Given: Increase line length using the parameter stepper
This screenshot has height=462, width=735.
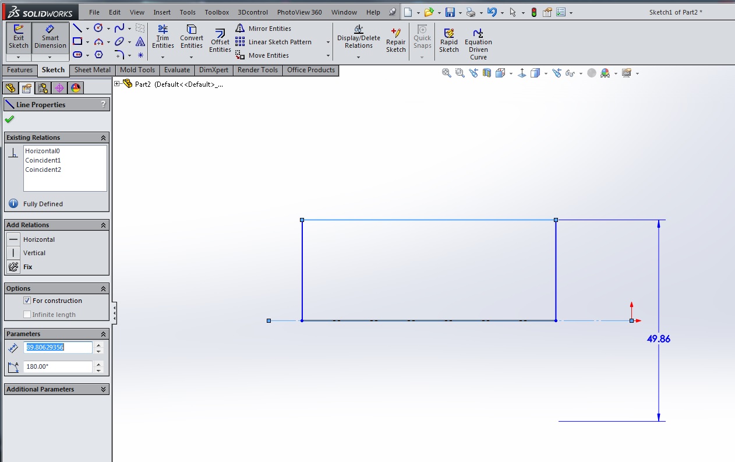Looking at the screenshot, I should [x=97, y=344].
